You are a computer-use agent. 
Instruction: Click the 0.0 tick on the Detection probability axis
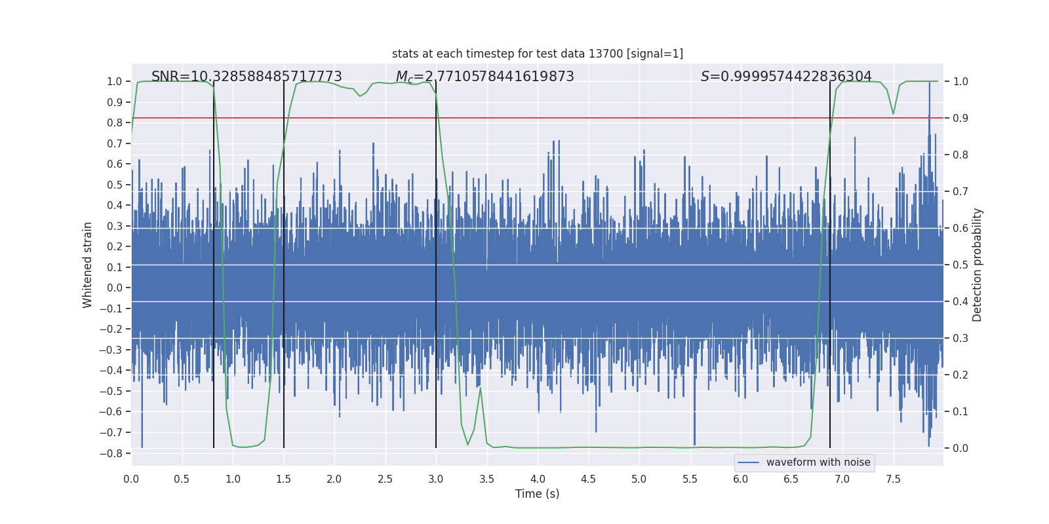click(x=960, y=448)
